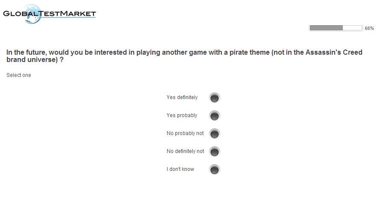Click 'pirate theme' in the question heading
386x200 pixels.
pos(249,53)
